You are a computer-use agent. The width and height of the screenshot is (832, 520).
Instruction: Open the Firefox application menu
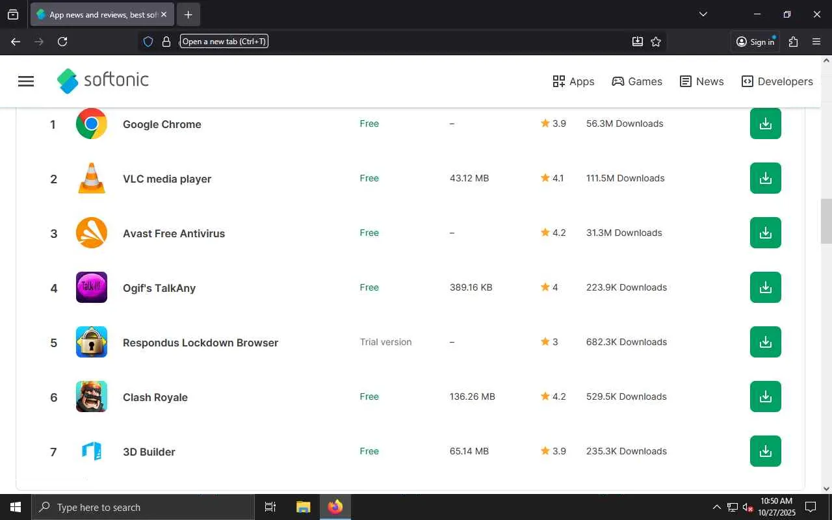coord(816,42)
